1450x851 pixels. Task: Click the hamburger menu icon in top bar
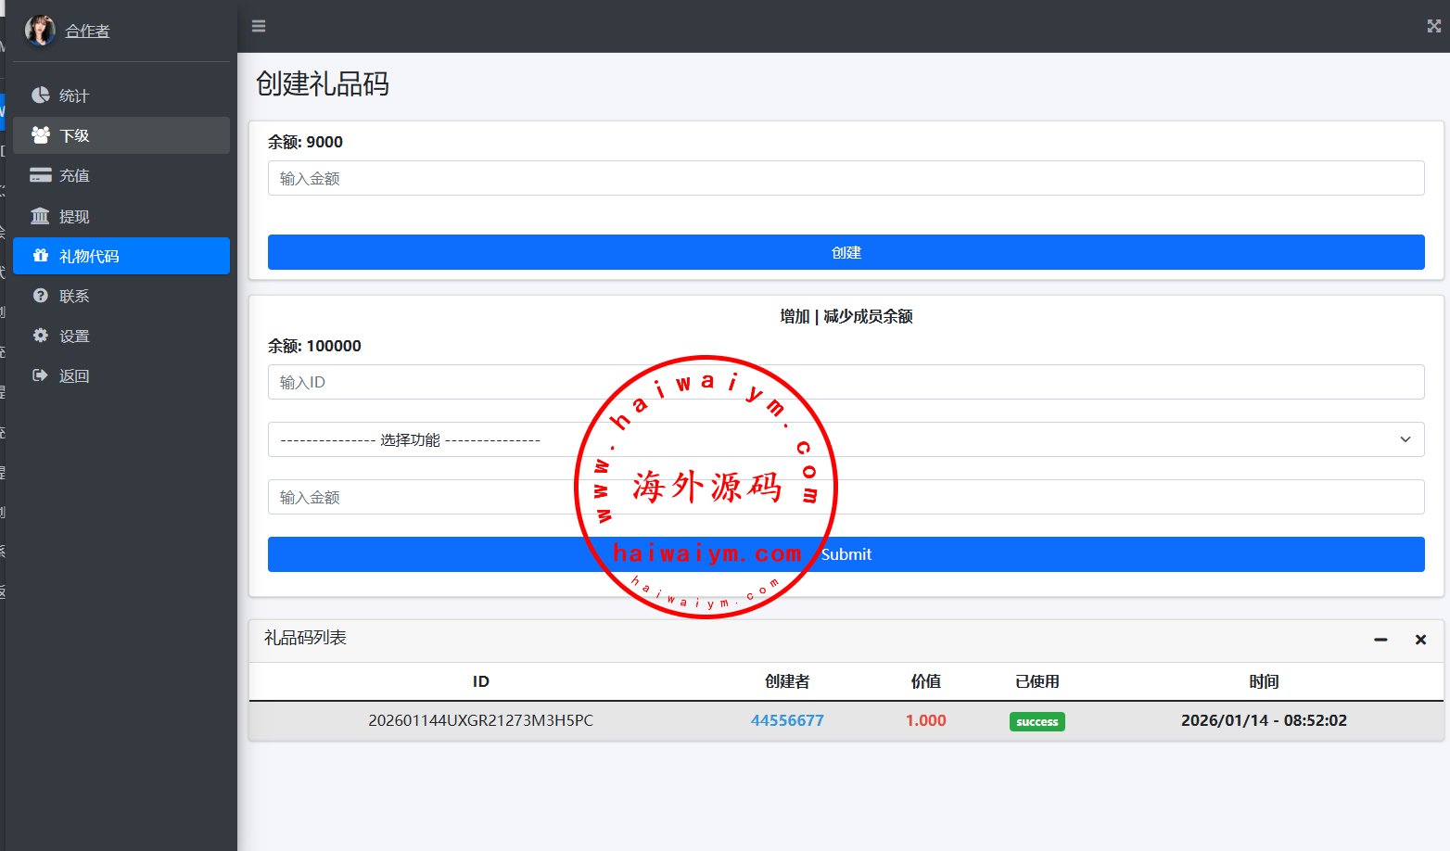tap(259, 26)
